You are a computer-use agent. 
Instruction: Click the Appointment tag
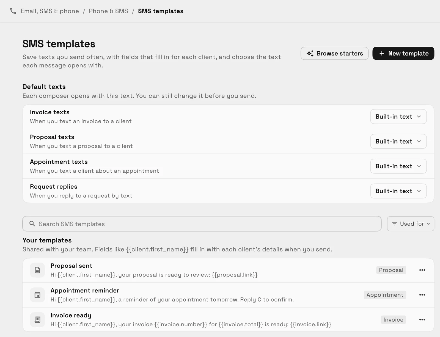click(x=385, y=295)
